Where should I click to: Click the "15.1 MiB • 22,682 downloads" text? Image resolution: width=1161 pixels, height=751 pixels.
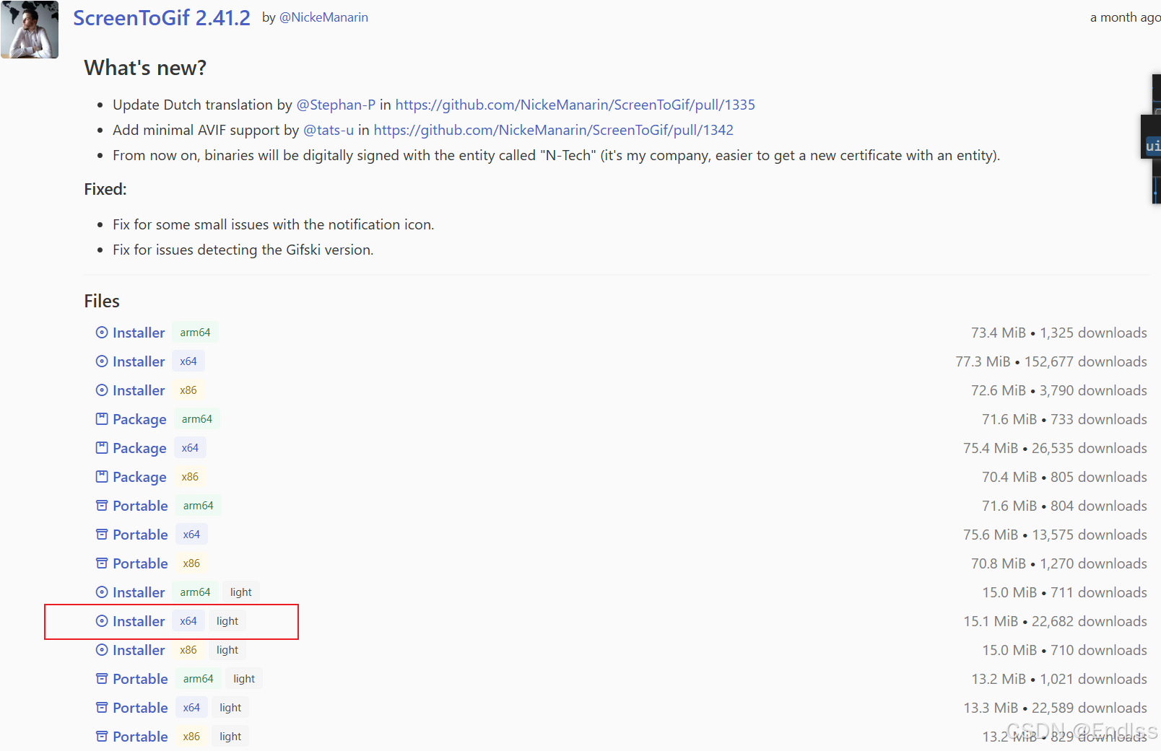[1055, 621]
